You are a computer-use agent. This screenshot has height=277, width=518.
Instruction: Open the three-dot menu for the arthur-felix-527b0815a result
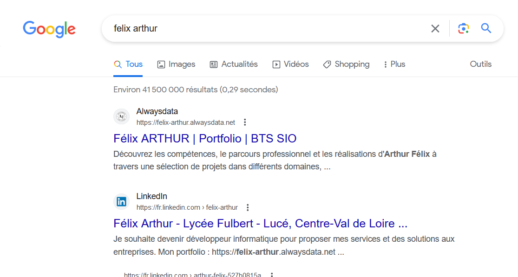tap(272, 275)
